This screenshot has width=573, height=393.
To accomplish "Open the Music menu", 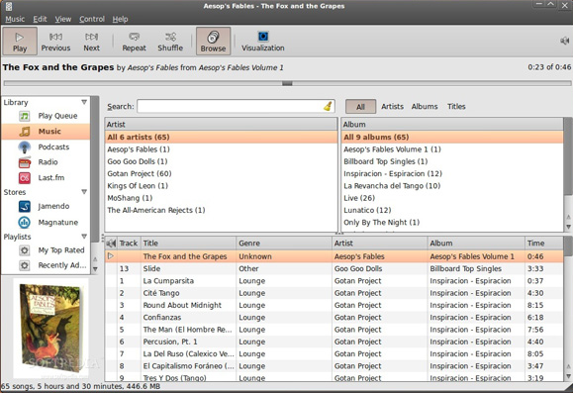I will 15,19.
